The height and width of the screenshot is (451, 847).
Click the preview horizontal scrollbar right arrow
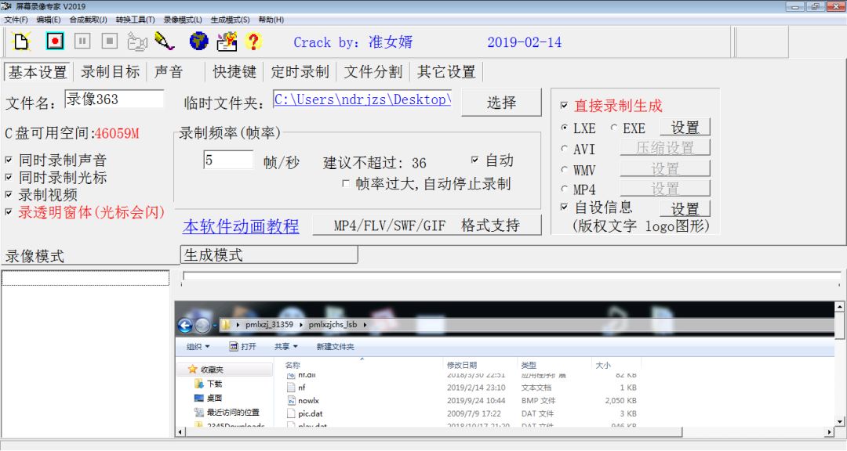829,432
